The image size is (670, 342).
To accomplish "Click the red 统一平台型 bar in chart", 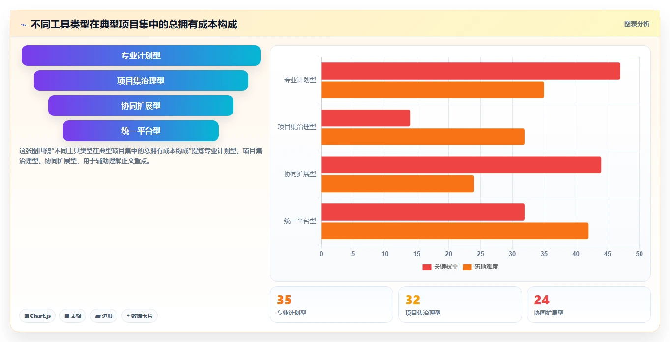I will pyautogui.click(x=423, y=212).
